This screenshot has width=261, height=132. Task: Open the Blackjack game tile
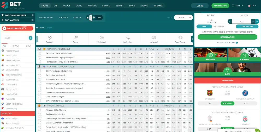point(244,55)
